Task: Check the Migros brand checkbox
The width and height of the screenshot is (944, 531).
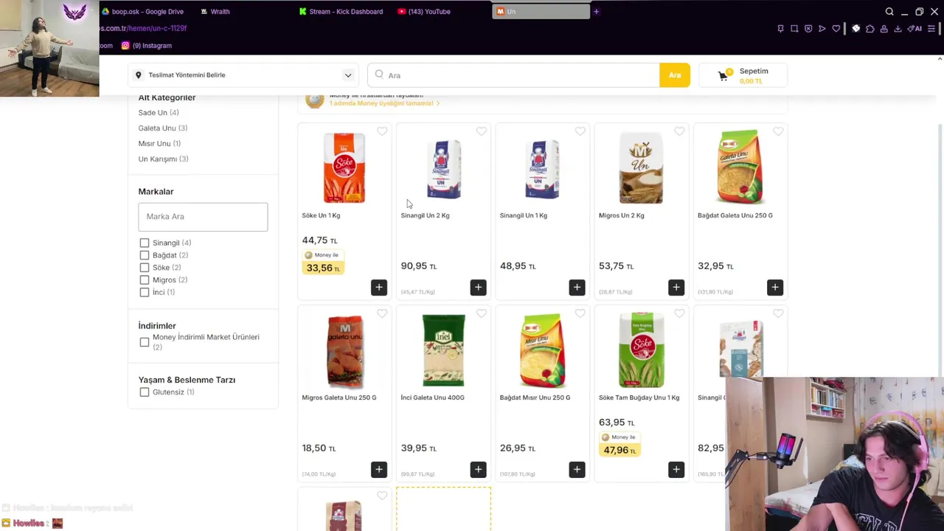Action: click(x=145, y=280)
